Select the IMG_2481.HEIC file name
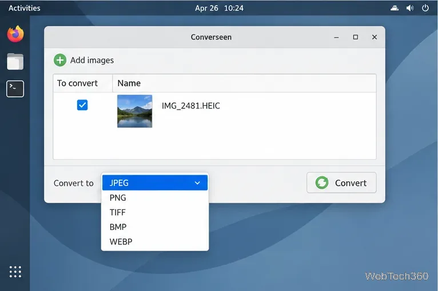This screenshot has height=291, width=438. [x=191, y=106]
